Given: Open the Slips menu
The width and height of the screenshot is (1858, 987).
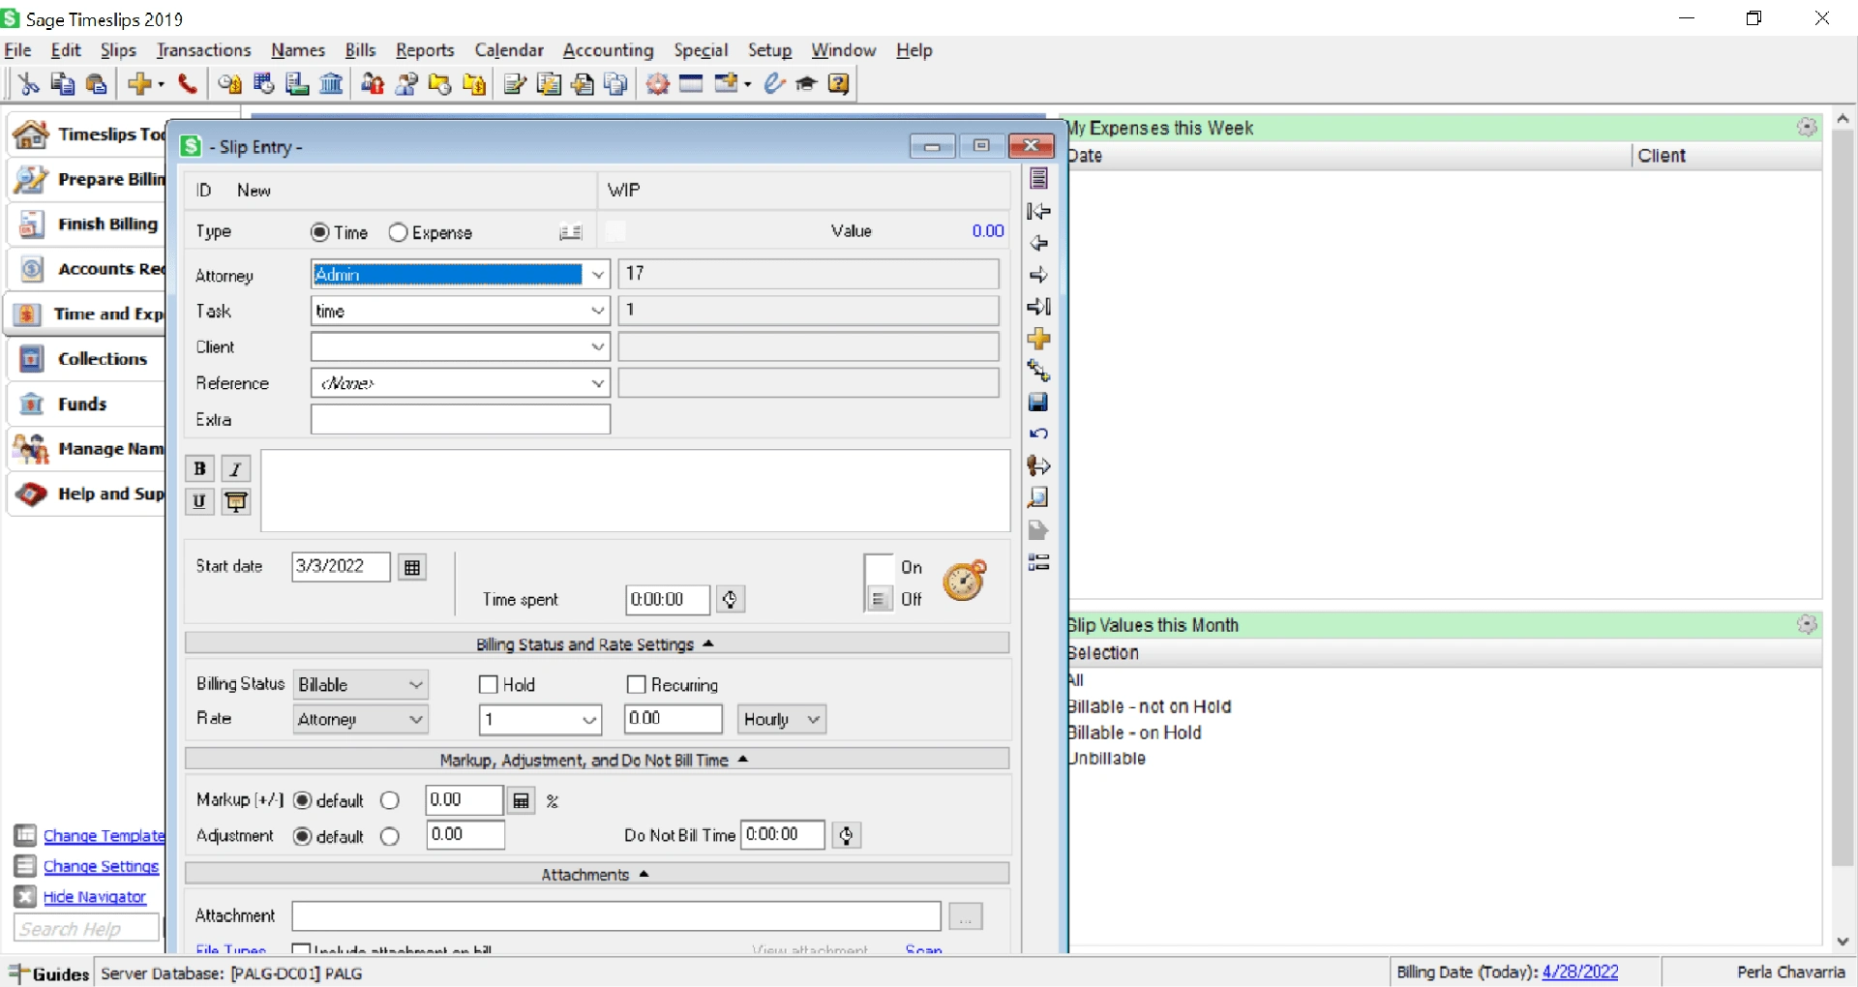Looking at the screenshot, I should (x=118, y=50).
